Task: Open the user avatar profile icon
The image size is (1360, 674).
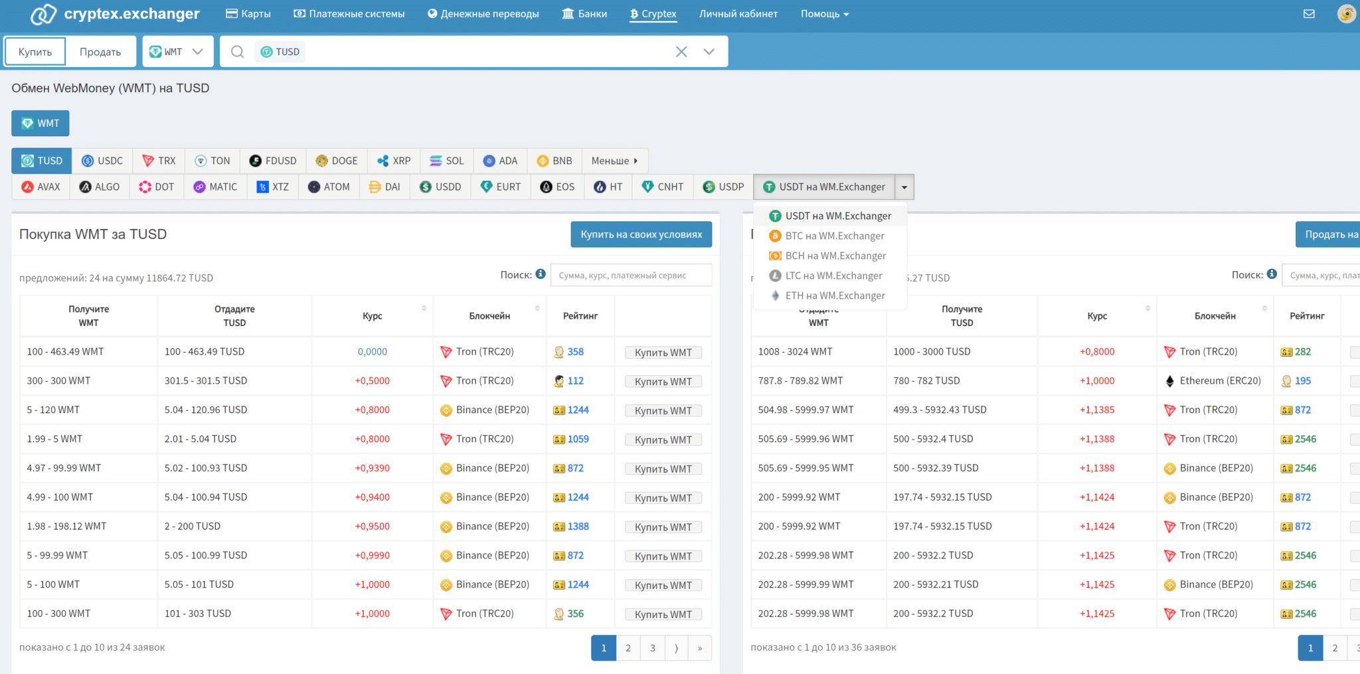Action: [1346, 14]
